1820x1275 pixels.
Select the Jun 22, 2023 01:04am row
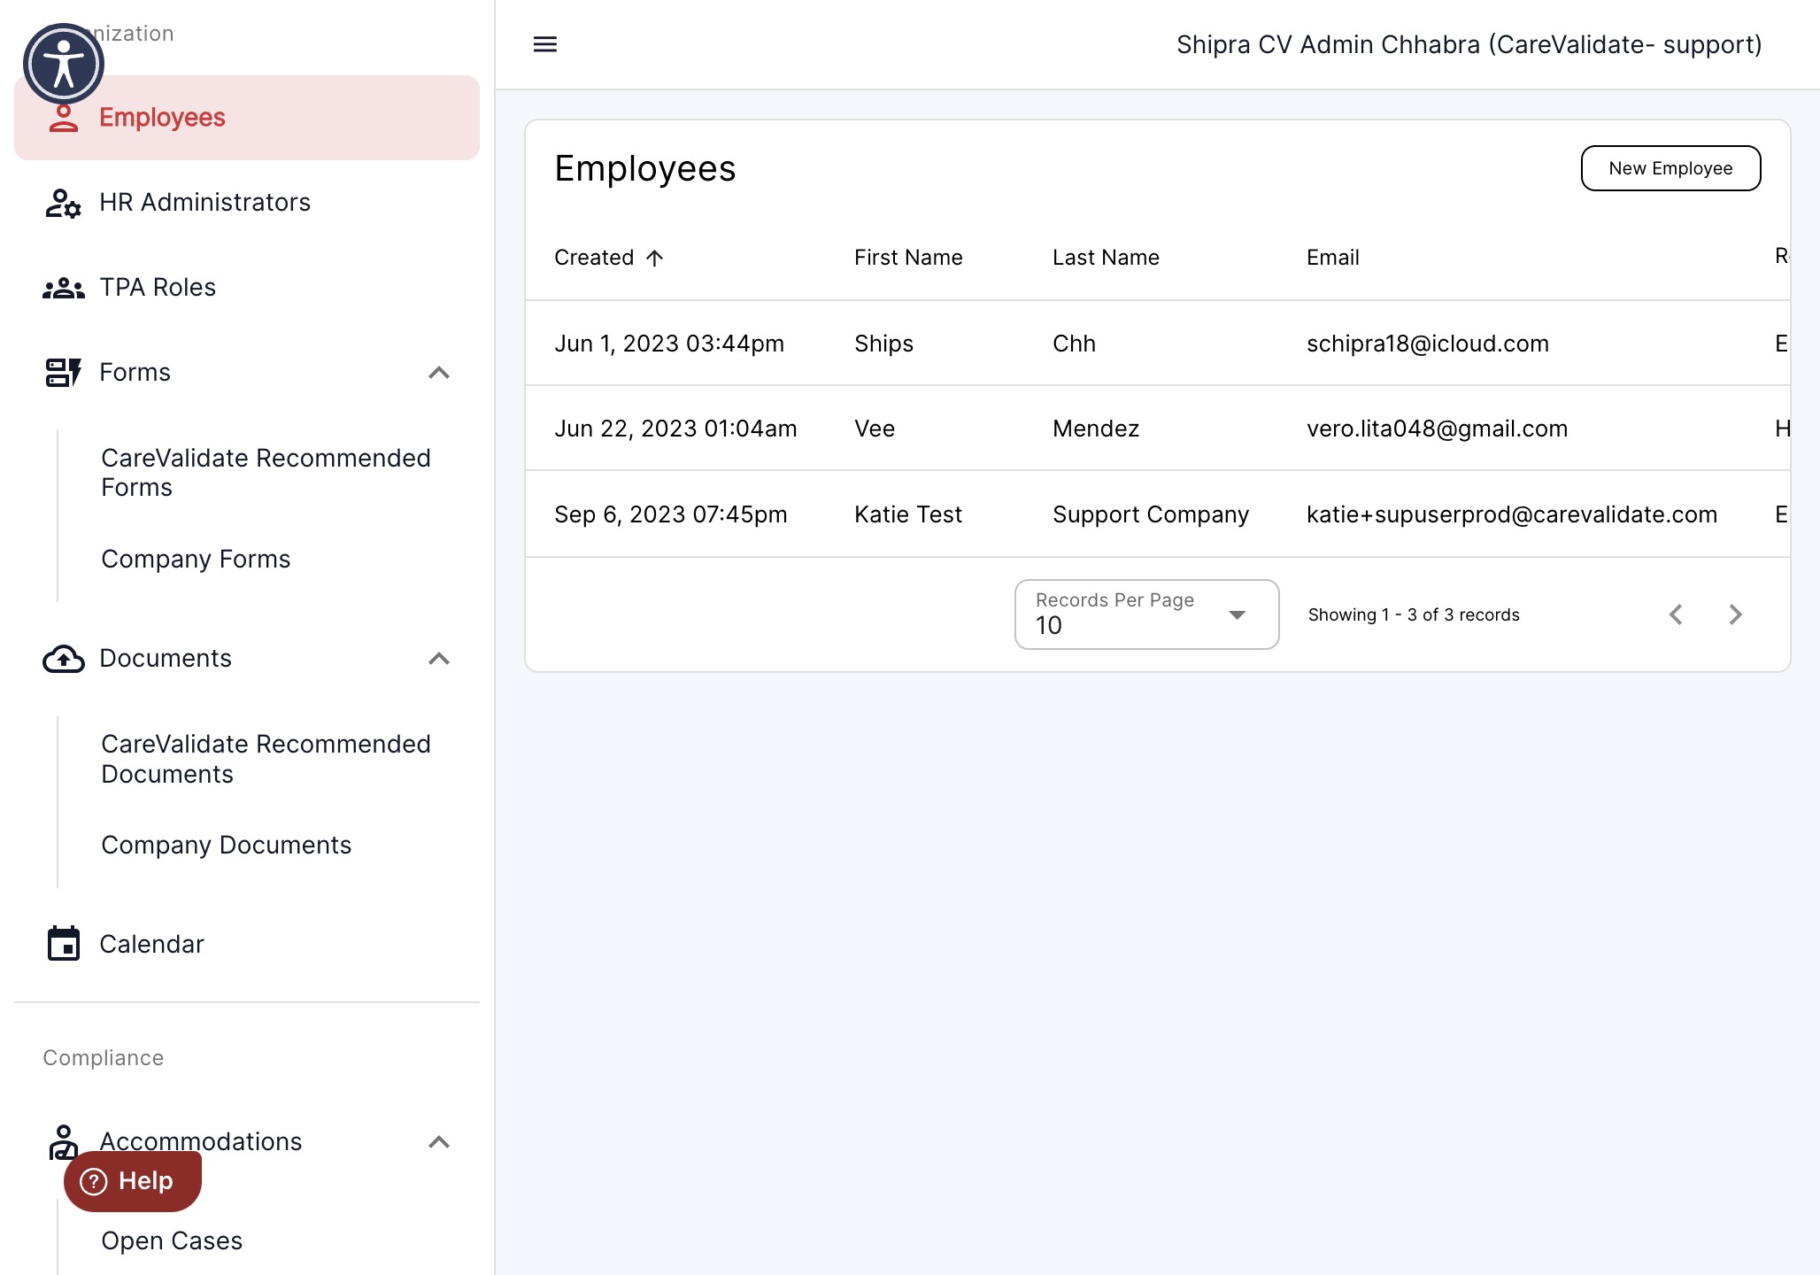point(1158,429)
